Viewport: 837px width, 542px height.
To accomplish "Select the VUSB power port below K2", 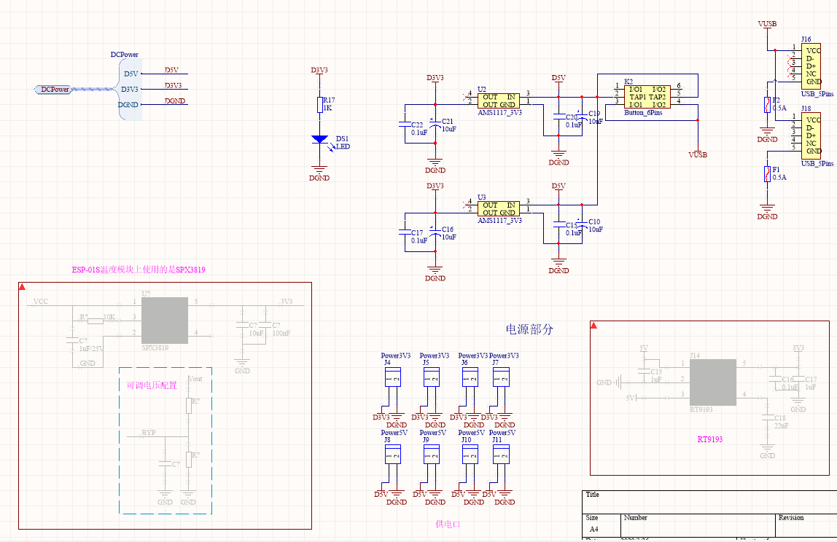I will [698, 152].
